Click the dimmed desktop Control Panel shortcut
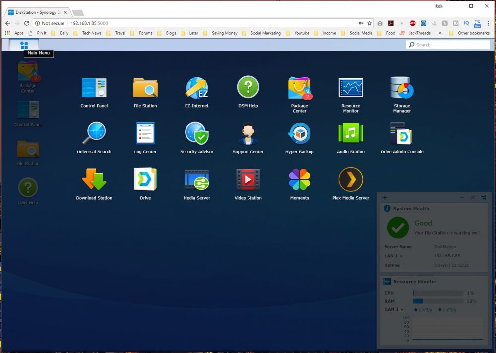The width and height of the screenshot is (496, 353). [28, 114]
